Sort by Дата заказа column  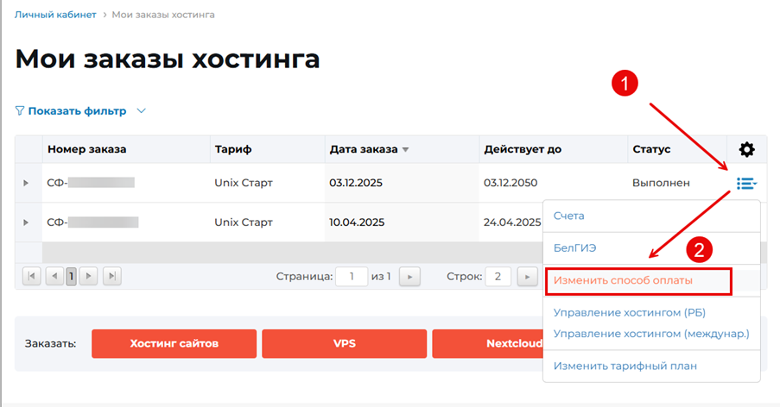click(x=363, y=149)
